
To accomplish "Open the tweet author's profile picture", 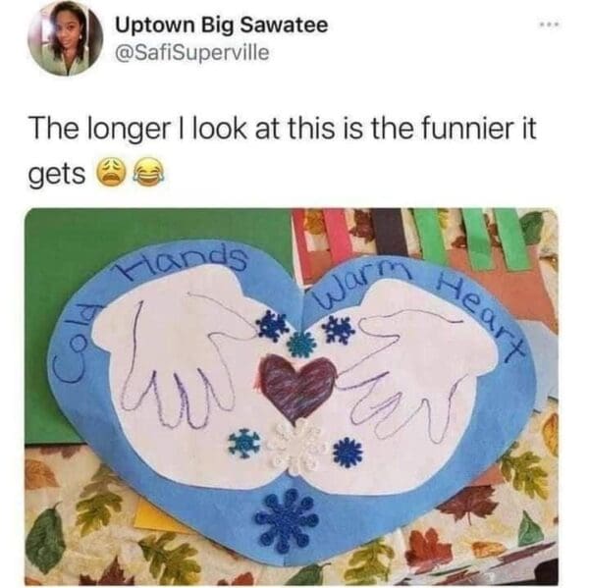I will 66,38.
